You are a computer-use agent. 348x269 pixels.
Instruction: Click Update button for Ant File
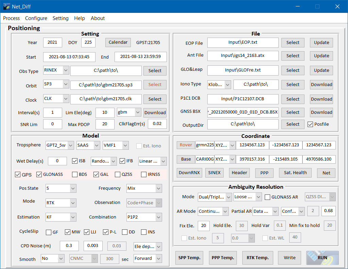pos(321,56)
